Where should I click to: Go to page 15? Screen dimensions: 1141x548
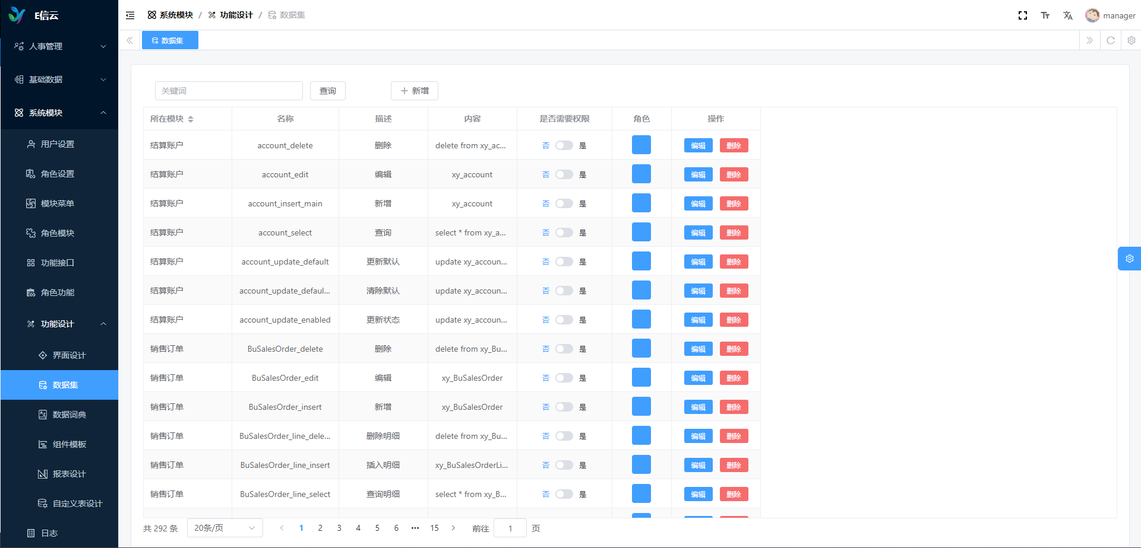434,528
